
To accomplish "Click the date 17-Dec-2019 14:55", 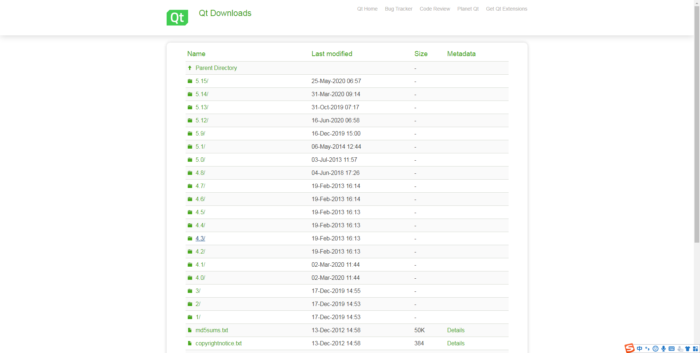I will click(x=336, y=291).
